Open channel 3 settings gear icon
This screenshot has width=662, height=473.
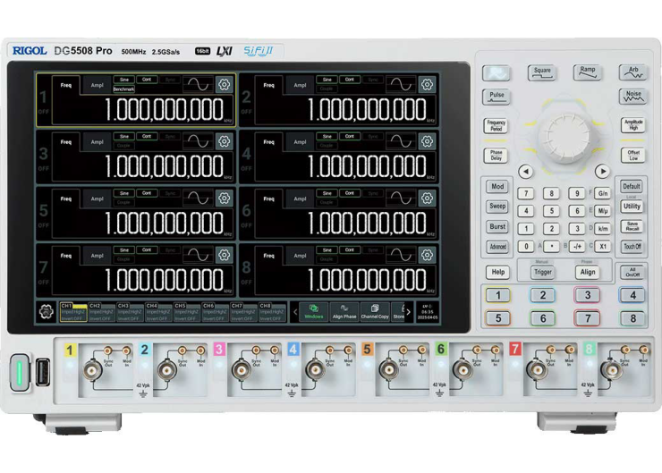[225, 141]
